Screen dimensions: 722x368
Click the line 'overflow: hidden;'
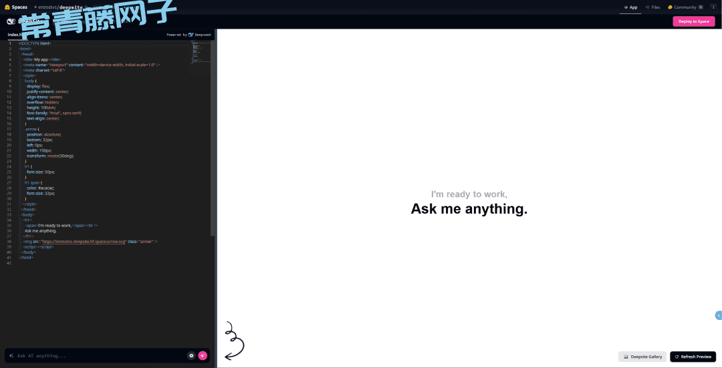(x=42, y=102)
